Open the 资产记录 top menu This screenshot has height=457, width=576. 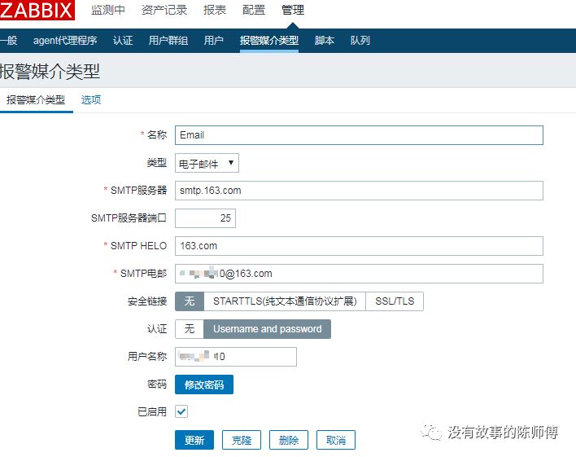(164, 10)
